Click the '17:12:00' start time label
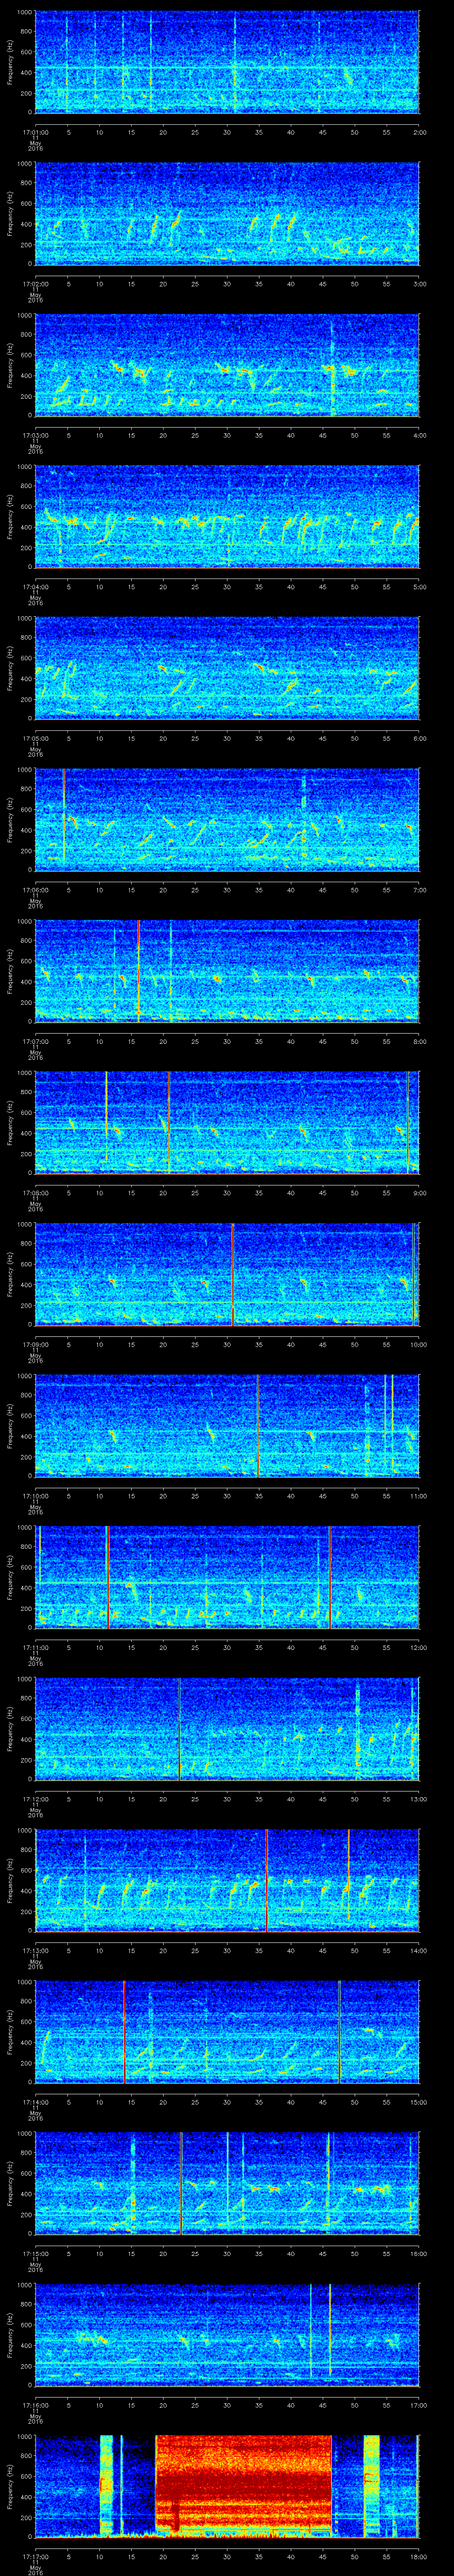 pyautogui.click(x=35, y=1799)
